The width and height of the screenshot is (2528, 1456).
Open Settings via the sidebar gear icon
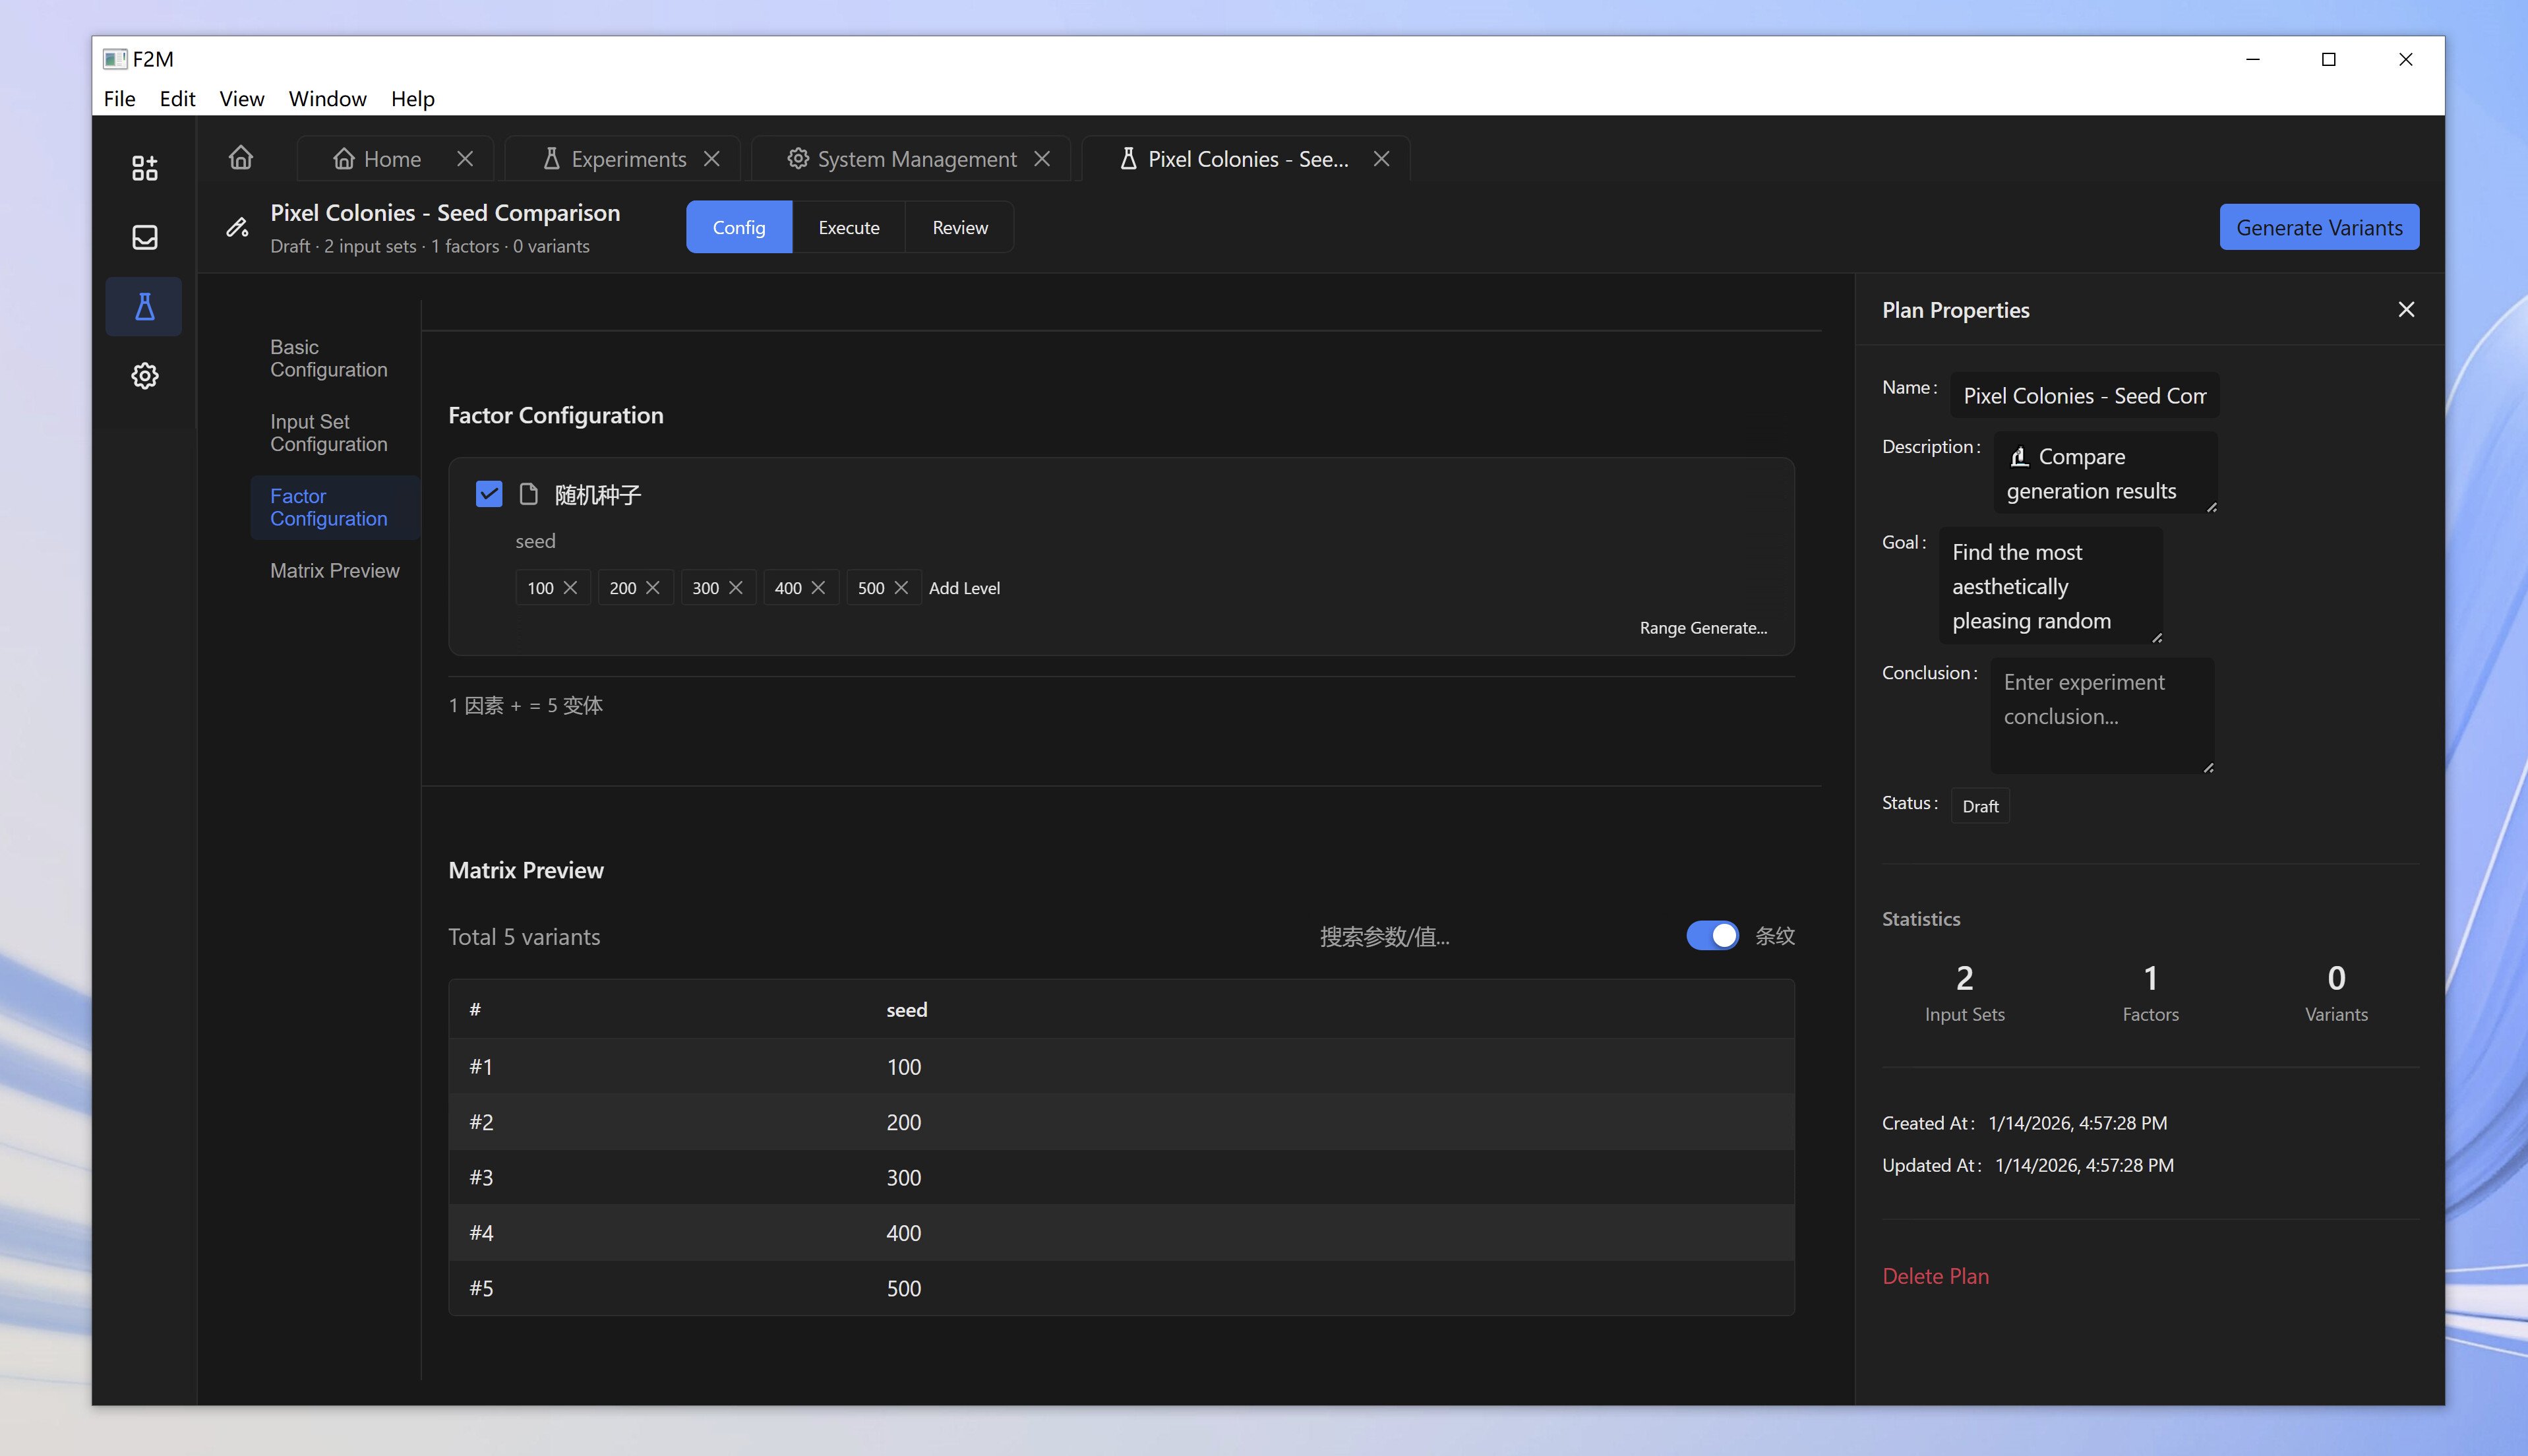coord(144,375)
